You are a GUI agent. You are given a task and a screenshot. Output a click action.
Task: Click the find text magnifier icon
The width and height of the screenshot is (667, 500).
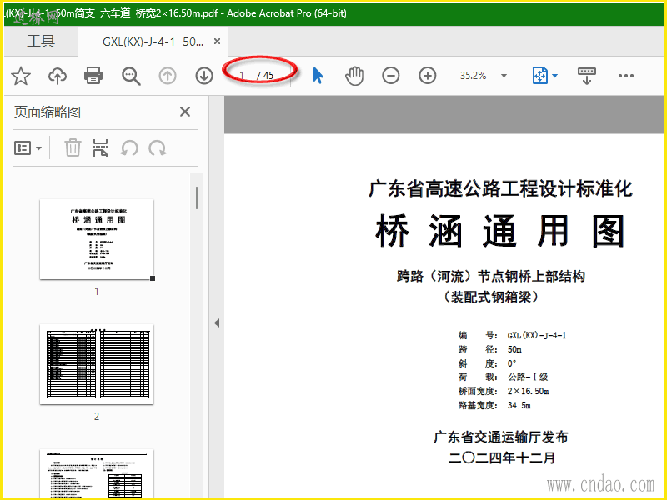(x=131, y=76)
